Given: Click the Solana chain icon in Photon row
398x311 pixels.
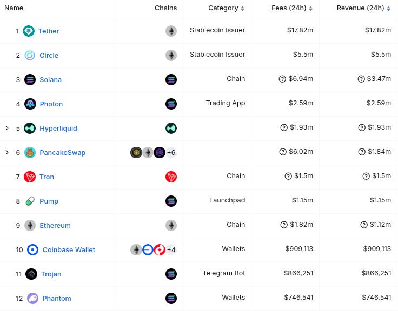Looking at the screenshot, I should 171,104.
